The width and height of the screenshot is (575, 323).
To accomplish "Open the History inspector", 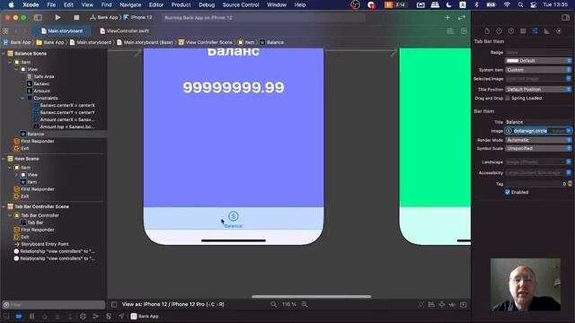I will pos(500,31).
